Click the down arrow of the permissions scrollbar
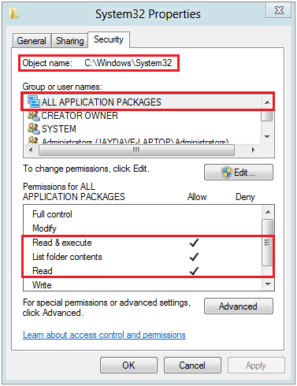The width and height of the screenshot is (297, 386). coord(268,284)
